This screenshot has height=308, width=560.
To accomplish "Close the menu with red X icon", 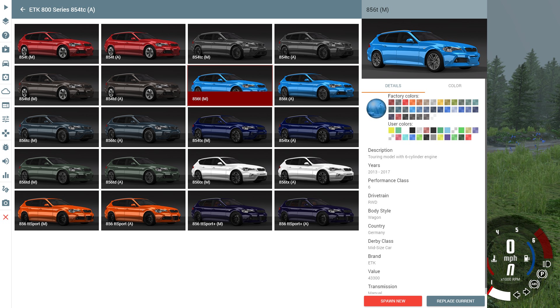I will 6,217.
